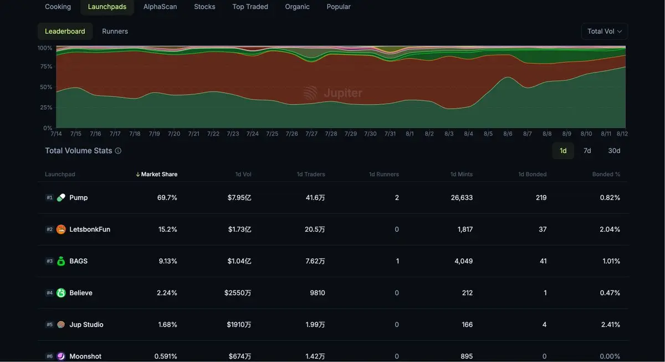Viewport: 665px width, 362px height.
Task: Open the Top Traded tab
Action: [250, 7]
